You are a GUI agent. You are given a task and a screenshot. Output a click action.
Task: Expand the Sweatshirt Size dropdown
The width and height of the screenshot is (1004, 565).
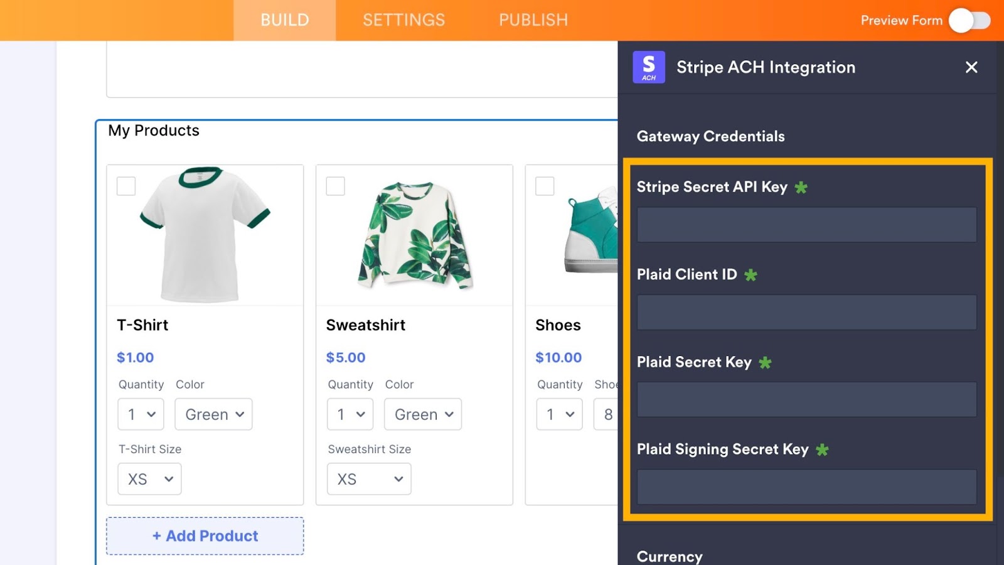coord(369,479)
